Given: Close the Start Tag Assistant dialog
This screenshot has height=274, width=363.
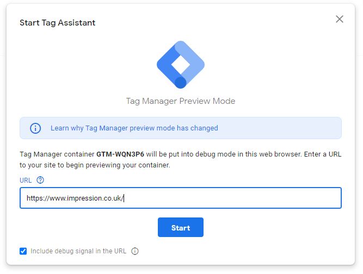Looking at the screenshot, I should click(340, 19).
